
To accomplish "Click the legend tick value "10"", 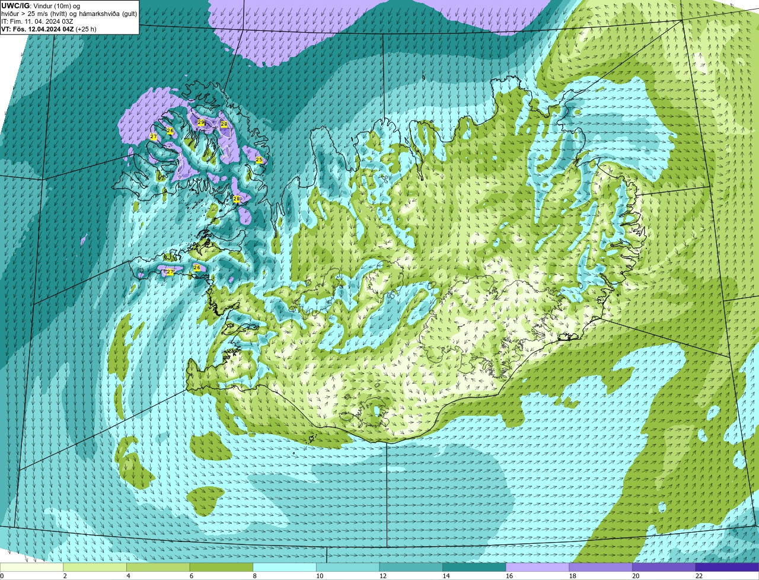I will [320, 576].
